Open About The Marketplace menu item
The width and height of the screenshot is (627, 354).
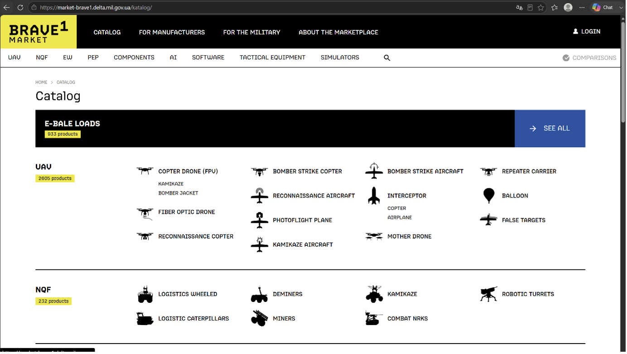click(x=338, y=32)
